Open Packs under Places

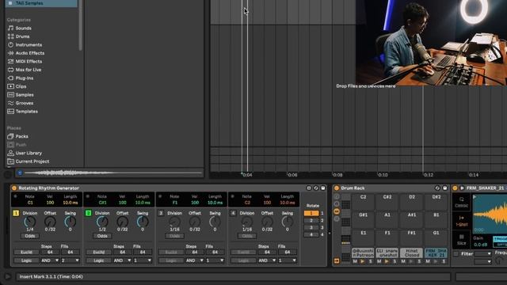(21, 136)
